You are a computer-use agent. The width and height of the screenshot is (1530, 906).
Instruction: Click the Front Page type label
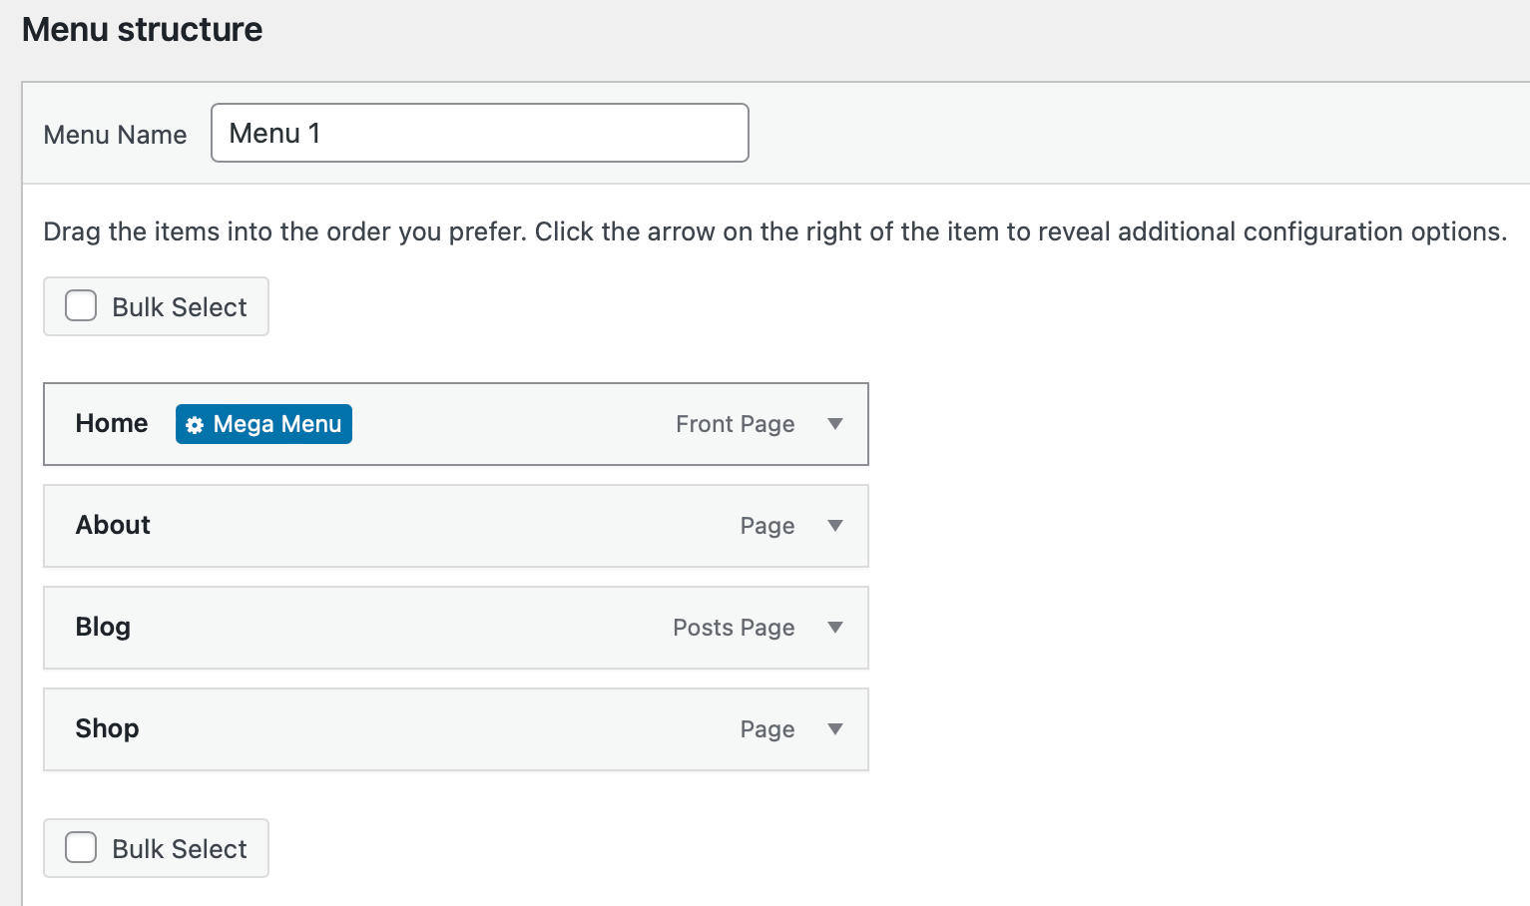point(735,424)
